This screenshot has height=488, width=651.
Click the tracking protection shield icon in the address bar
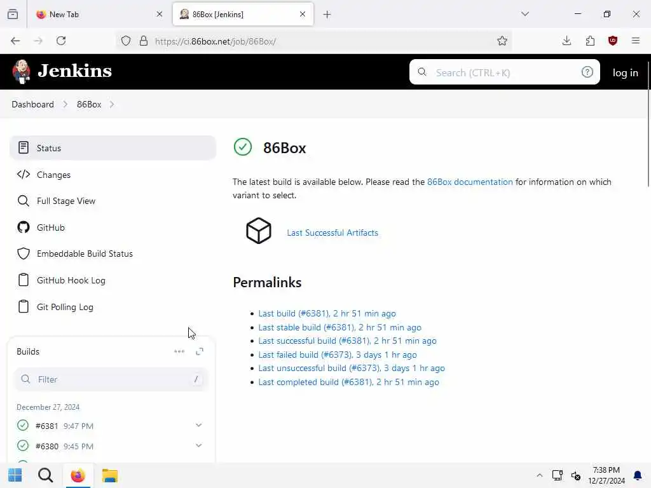(x=126, y=41)
